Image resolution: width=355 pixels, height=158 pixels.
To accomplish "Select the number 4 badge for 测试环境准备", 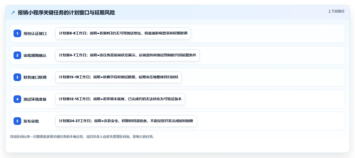I will (17, 99).
